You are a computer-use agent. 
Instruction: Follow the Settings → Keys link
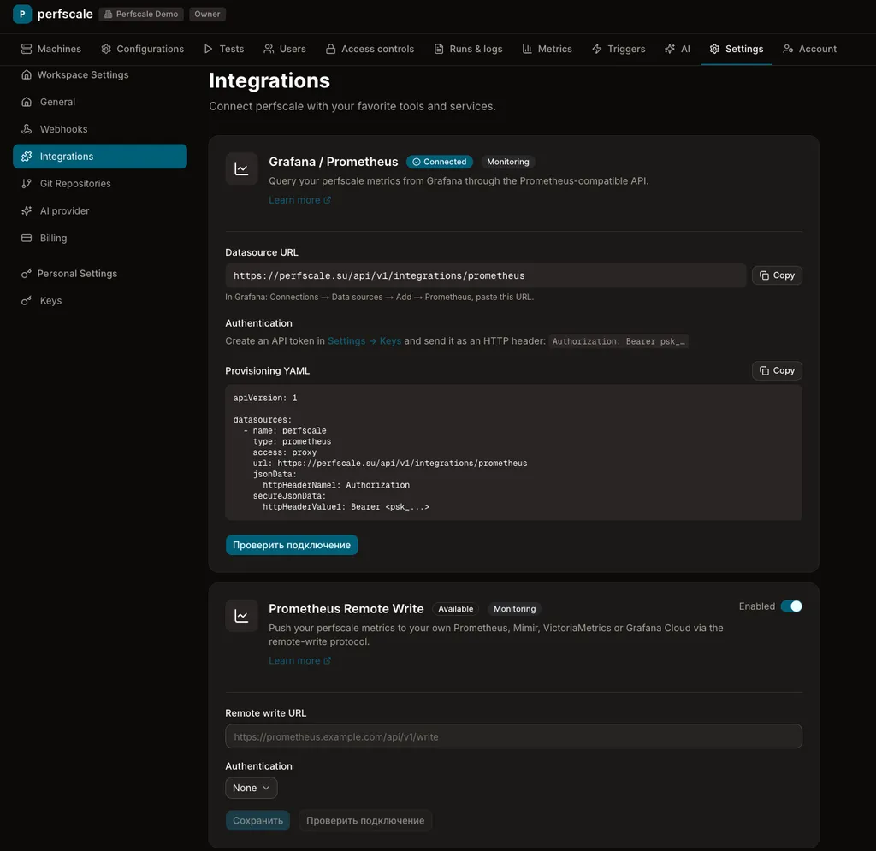pyautogui.click(x=364, y=340)
